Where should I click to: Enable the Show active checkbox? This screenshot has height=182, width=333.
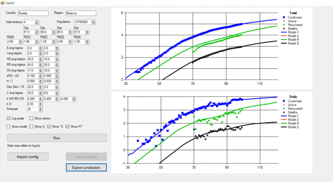click(32, 118)
